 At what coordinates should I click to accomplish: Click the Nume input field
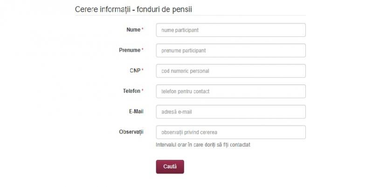tap(231, 30)
